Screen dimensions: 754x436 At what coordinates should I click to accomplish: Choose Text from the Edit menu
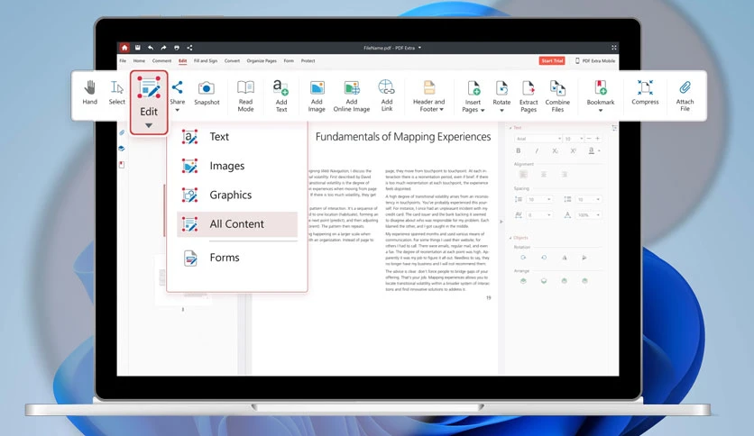pos(237,137)
